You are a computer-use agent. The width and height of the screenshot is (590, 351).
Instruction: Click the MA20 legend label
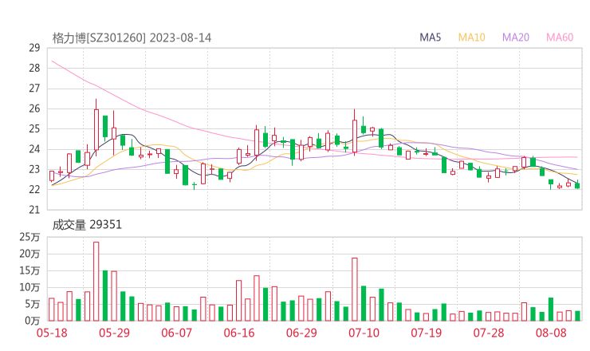[x=516, y=37]
